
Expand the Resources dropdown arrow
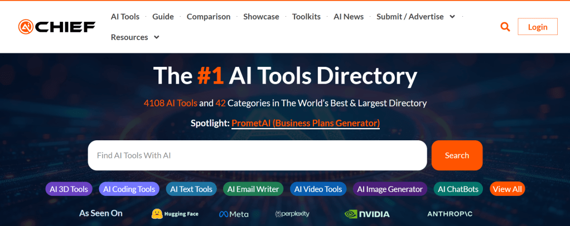click(156, 37)
